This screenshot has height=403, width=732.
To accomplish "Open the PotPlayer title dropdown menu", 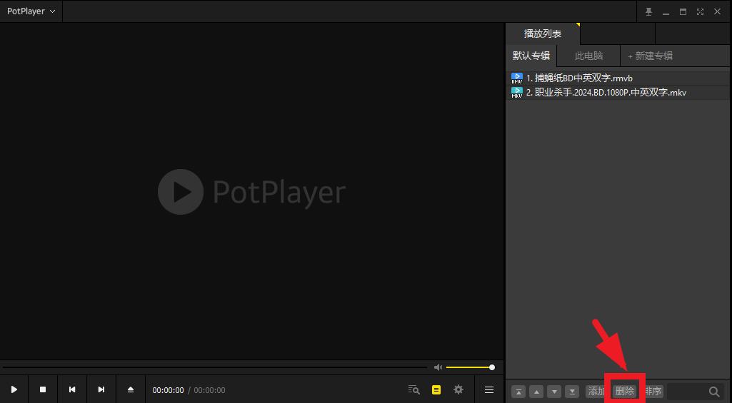I will click(31, 11).
